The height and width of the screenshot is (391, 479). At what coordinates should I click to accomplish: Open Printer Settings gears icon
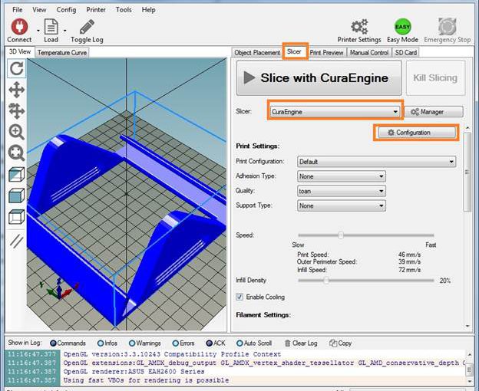point(358,28)
